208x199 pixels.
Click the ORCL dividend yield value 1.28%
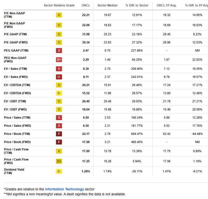86,171
